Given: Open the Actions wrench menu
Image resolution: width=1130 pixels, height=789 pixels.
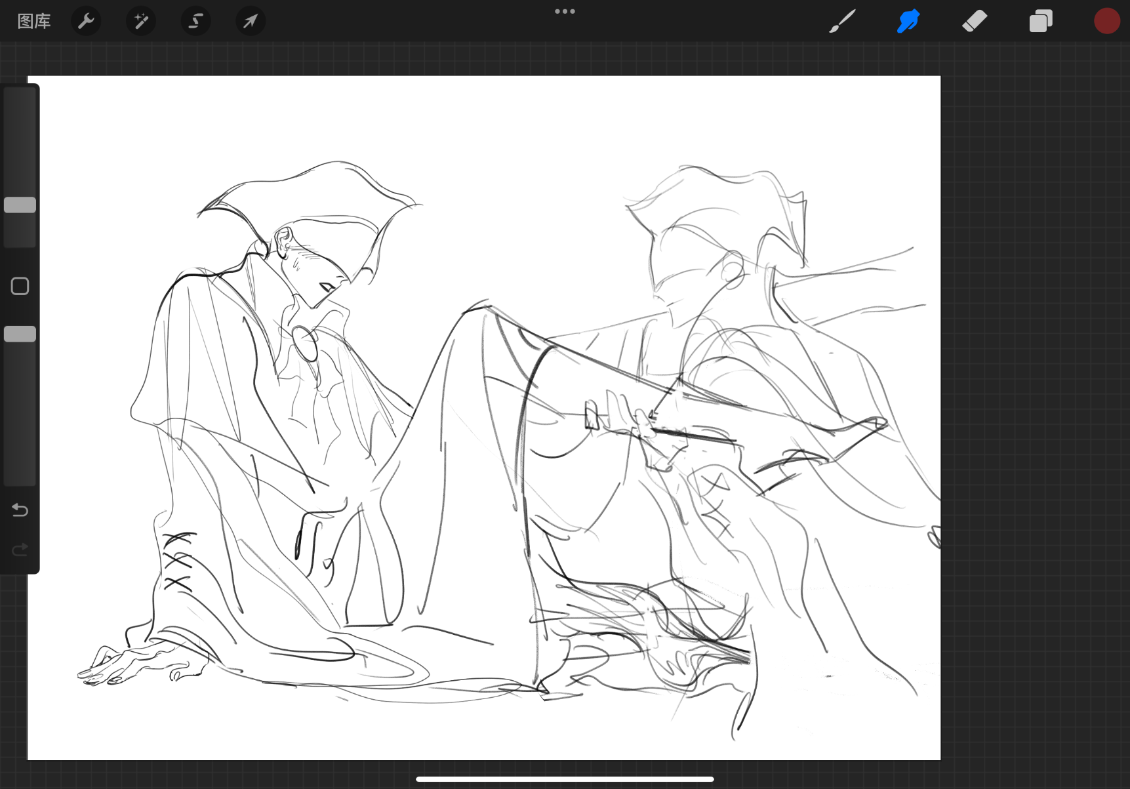Looking at the screenshot, I should [86, 21].
